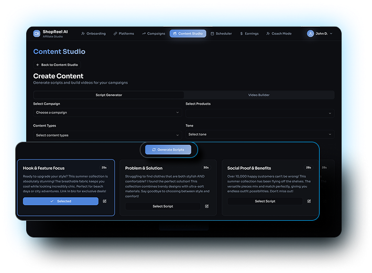
Task: Open the Select Products field
Action: click(259, 112)
